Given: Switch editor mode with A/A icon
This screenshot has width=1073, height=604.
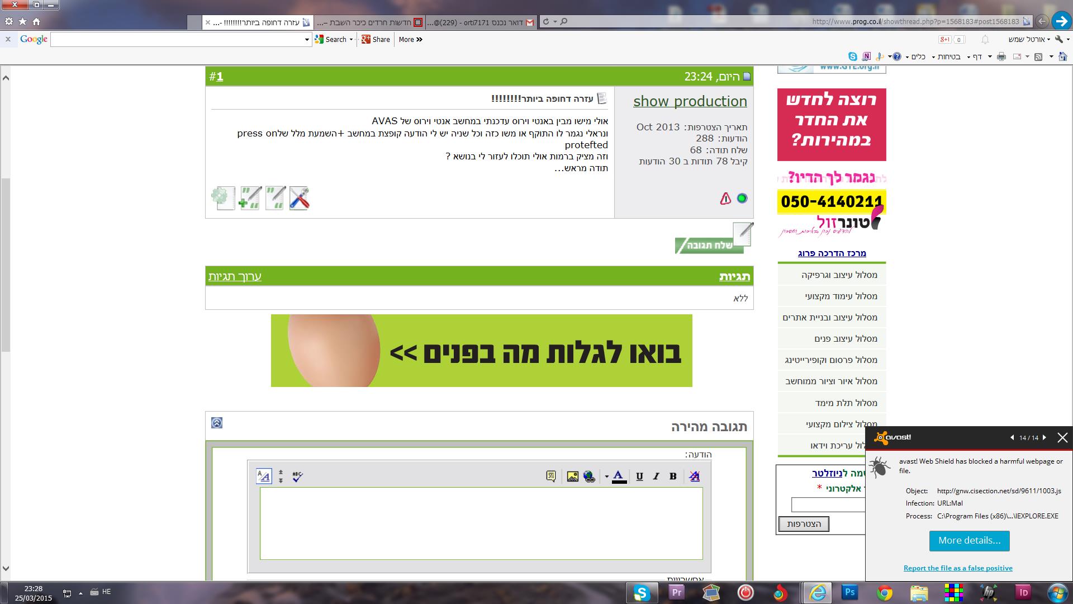Looking at the screenshot, I should (264, 476).
